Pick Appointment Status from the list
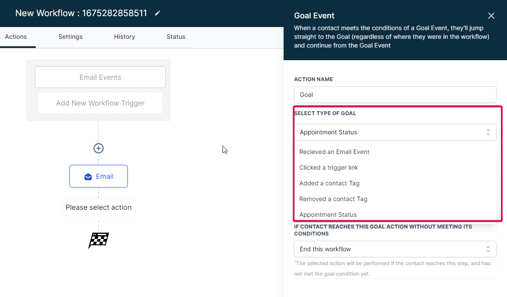Image resolution: width=507 pixels, height=297 pixels. pos(328,215)
